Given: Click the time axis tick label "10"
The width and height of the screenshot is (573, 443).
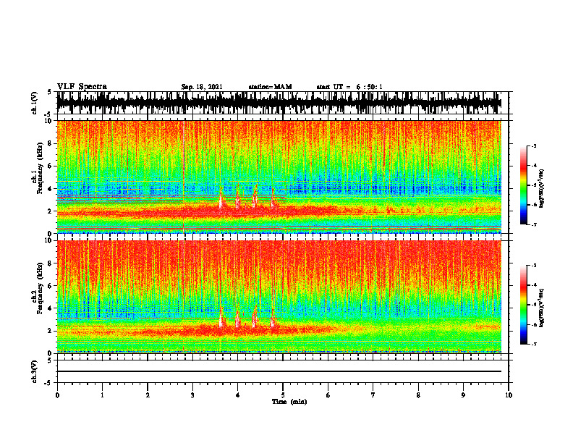Looking at the screenshot, I should click(509, 395).
